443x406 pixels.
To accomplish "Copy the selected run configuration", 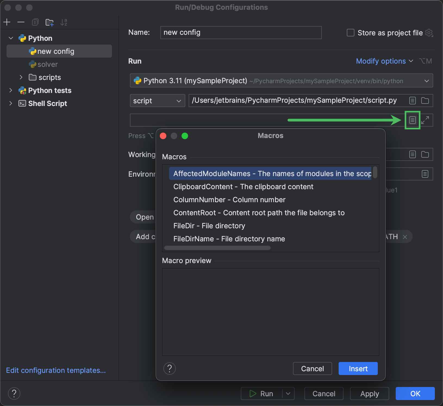I will [x=35, y=22].
